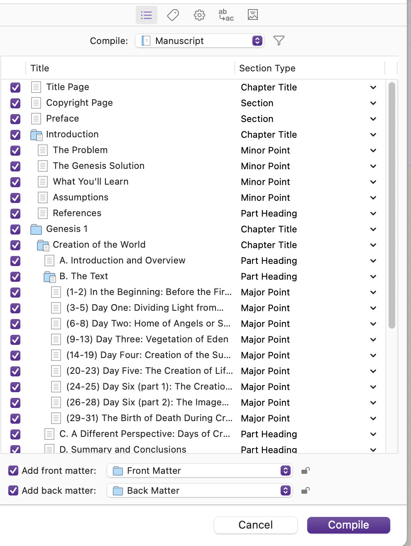
Task: Open the Cover image tab icon
Action: point(253,15)
